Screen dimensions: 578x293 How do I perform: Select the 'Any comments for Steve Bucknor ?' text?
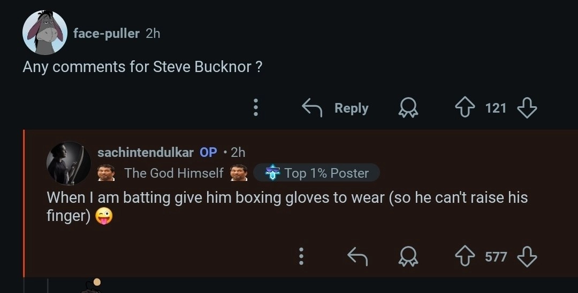142,67
